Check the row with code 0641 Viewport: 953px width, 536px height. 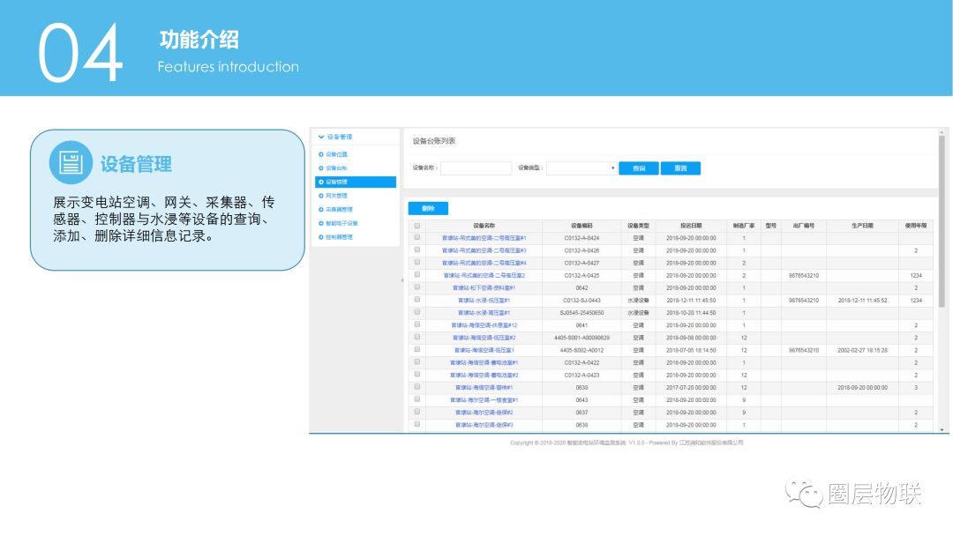pyautogui.click(x=416, y=324)
